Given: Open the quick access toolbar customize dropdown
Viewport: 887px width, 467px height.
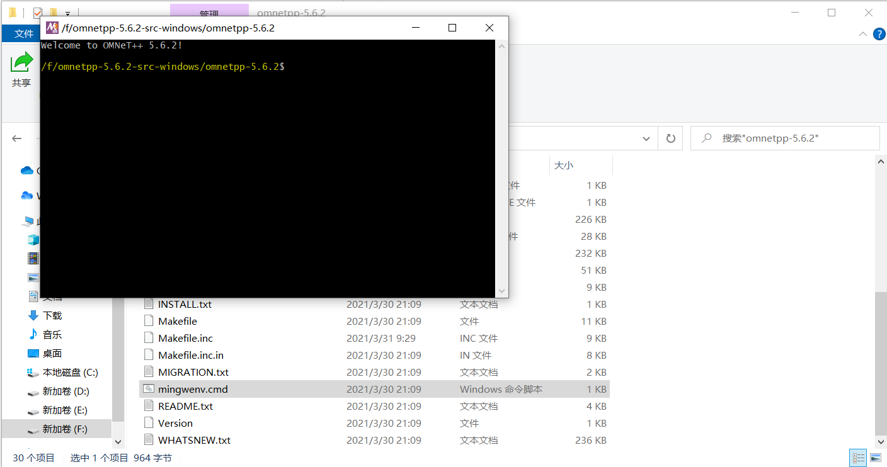Looking at the screenshot, I should point(68,14).
